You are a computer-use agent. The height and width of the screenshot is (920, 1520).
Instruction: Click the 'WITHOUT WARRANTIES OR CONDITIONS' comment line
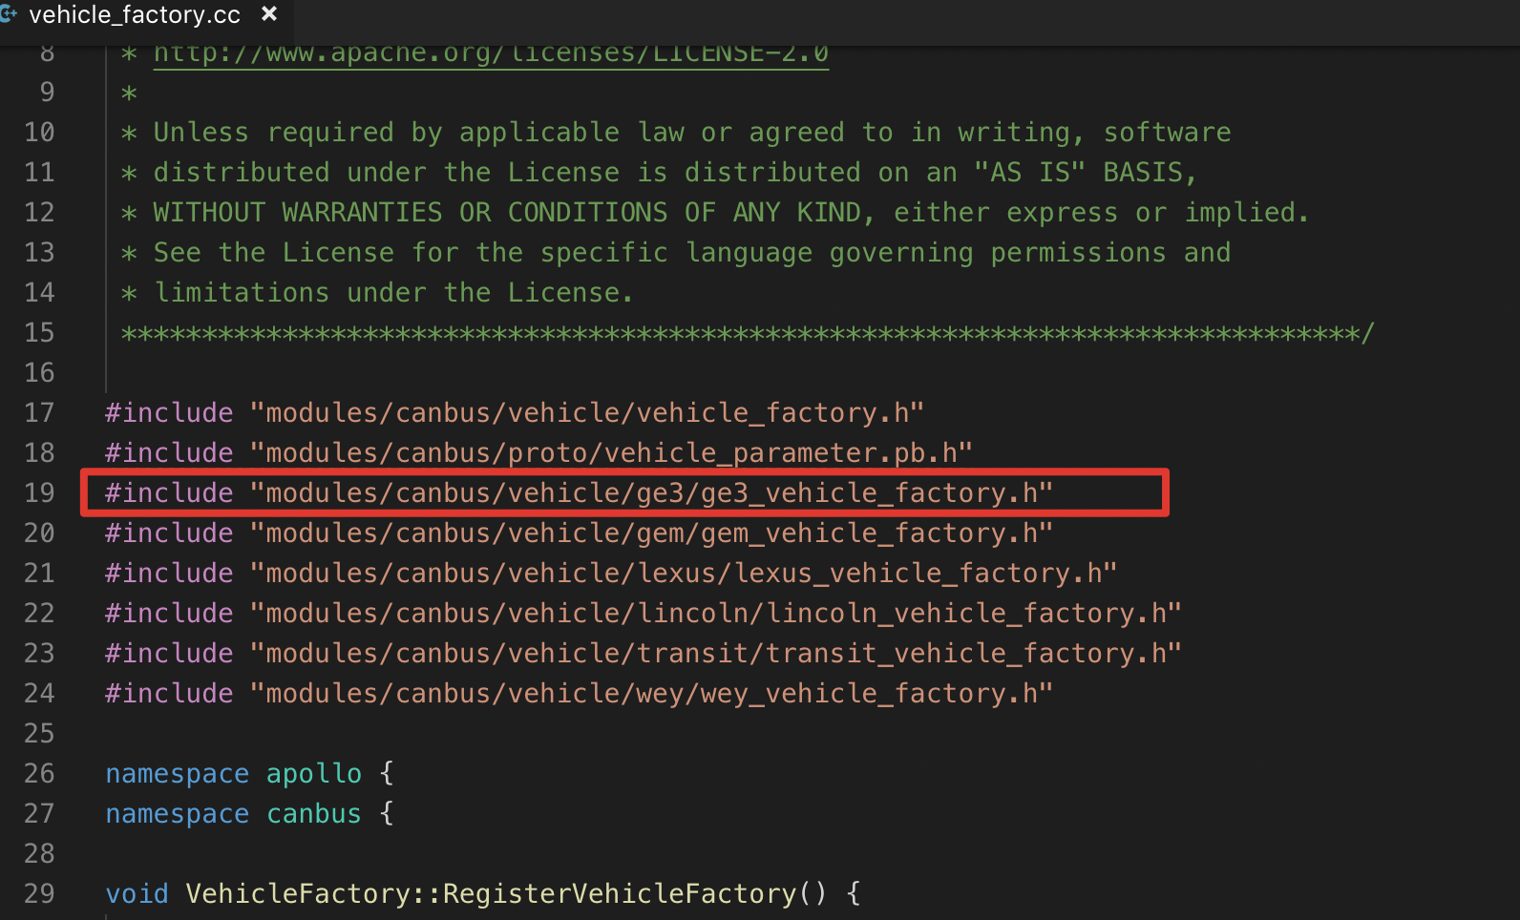[714, 213]
